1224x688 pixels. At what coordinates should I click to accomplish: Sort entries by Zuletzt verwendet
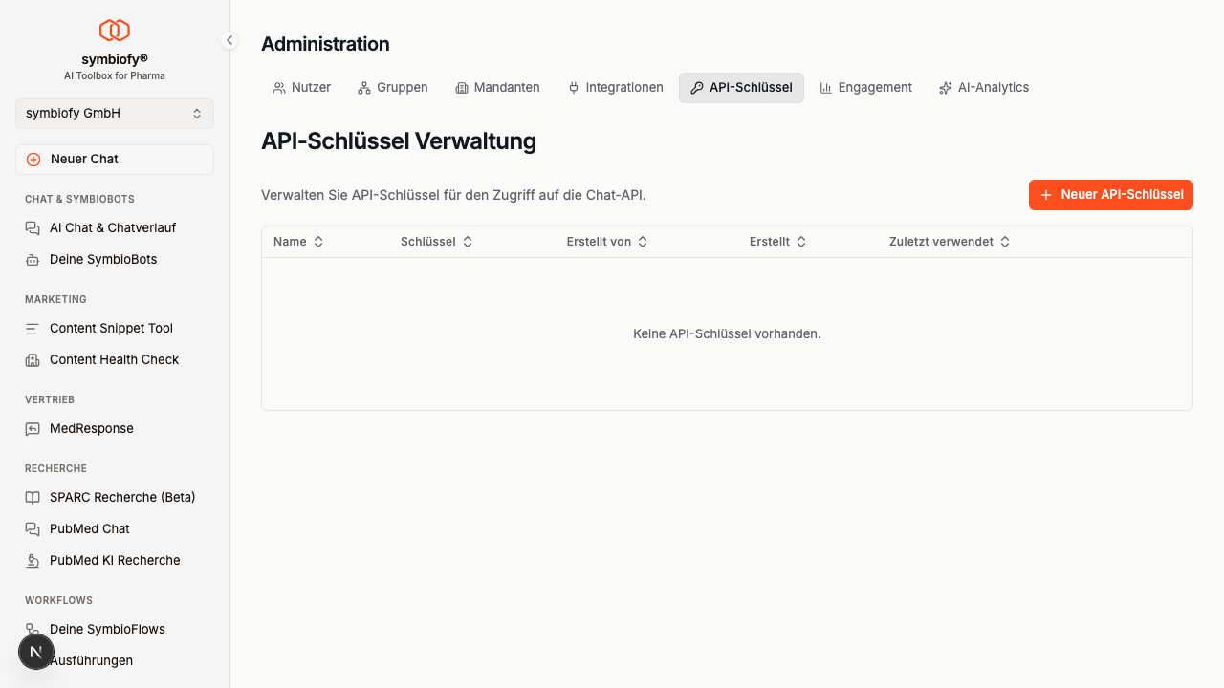pyautogui.click(x=950, y=241)
